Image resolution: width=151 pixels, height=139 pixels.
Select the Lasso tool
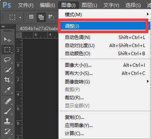pos(7,60)
